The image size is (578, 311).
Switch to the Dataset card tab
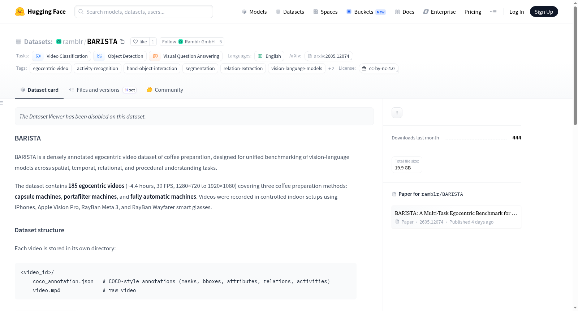tap(39, 90)
